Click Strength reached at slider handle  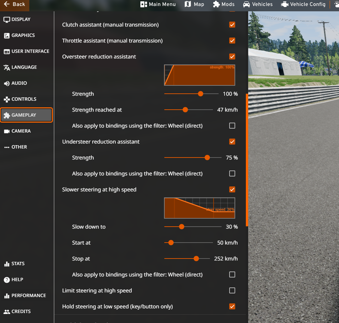click(x=185, y=110)
